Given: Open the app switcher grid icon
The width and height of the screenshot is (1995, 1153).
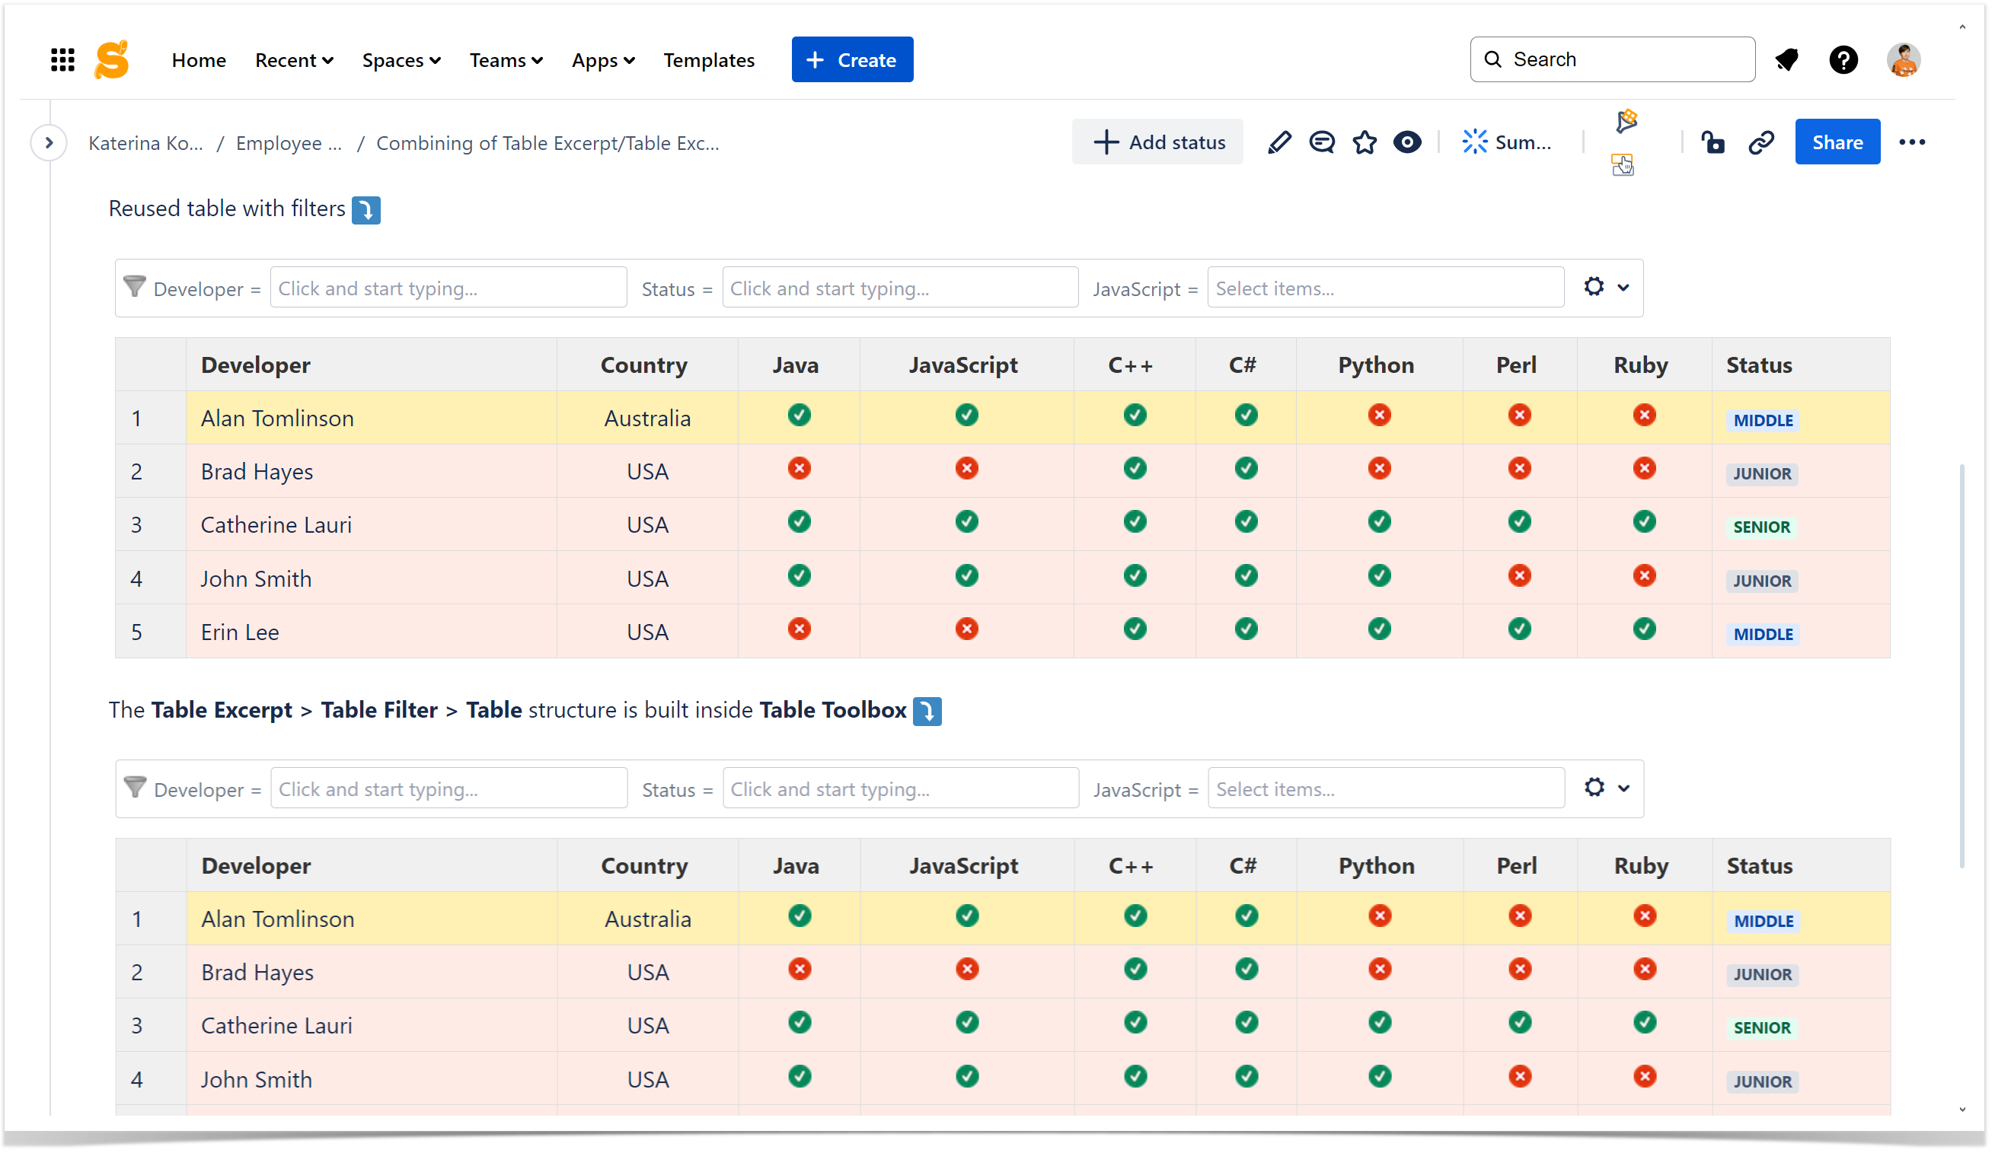Looking at the screenshot, I should pos(62,59).
